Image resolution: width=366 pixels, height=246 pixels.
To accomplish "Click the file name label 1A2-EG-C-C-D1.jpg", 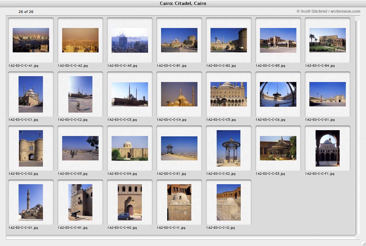I will (320, 120).
